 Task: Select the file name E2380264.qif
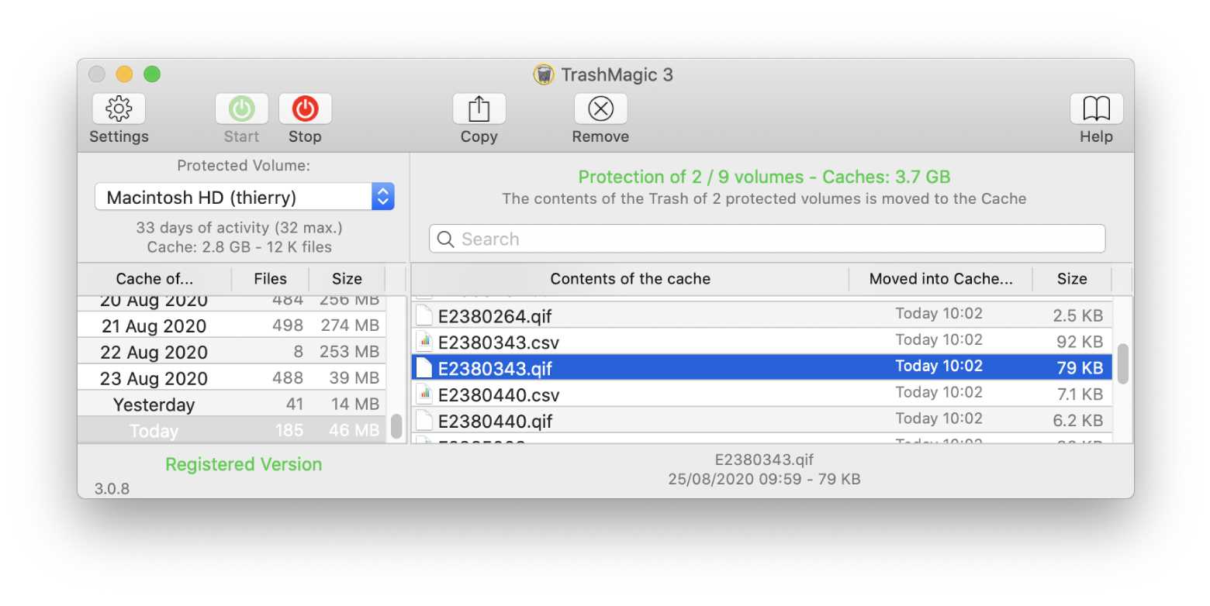coord(495,316)
